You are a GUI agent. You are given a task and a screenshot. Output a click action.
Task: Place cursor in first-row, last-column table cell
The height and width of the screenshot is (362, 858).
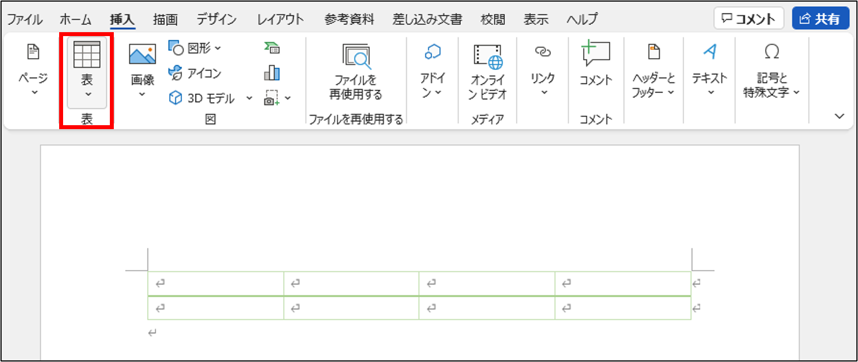click(623, 284)
